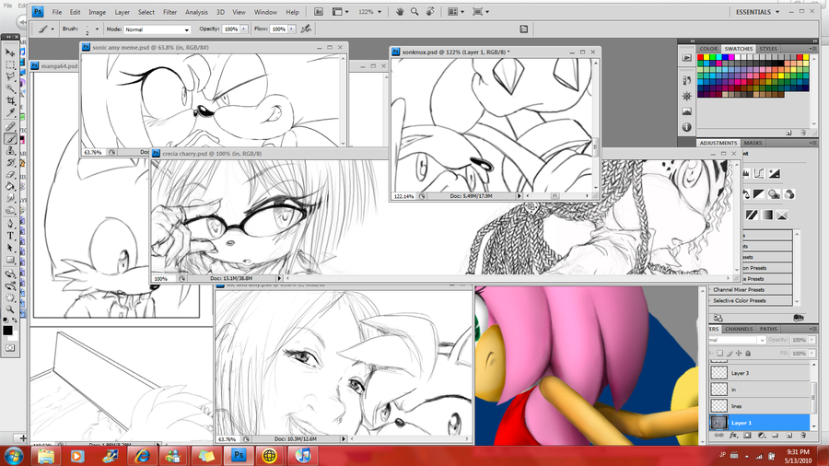
Task: Open the Brush preset picker arrow
Action: [x=97, y=29]
